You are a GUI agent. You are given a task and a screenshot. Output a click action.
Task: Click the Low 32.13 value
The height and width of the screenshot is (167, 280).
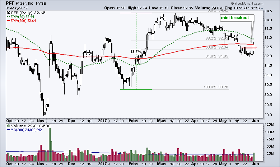(159, 8)
